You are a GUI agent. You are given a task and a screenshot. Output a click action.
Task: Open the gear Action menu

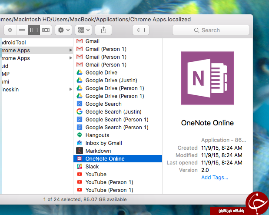coord(63,30)
